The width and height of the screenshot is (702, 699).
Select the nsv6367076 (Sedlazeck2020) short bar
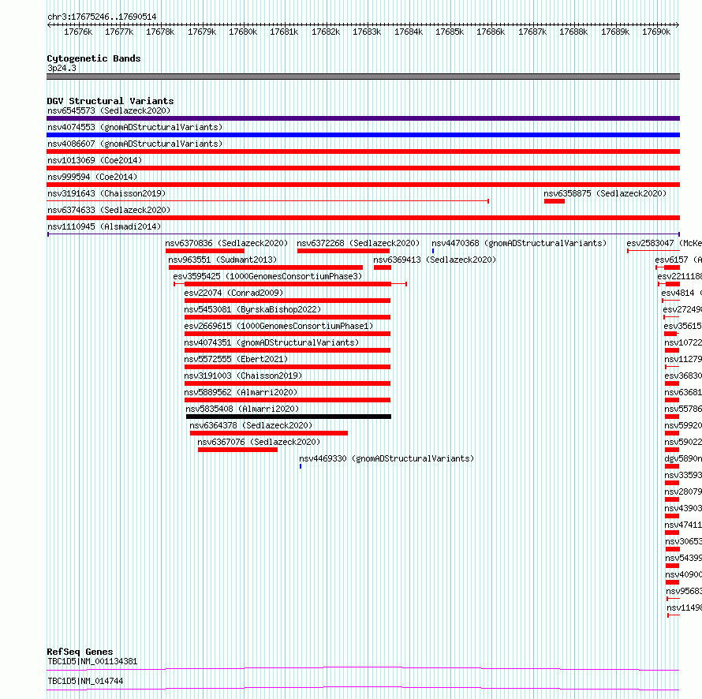pyautogui.click(x=237, y=450)
